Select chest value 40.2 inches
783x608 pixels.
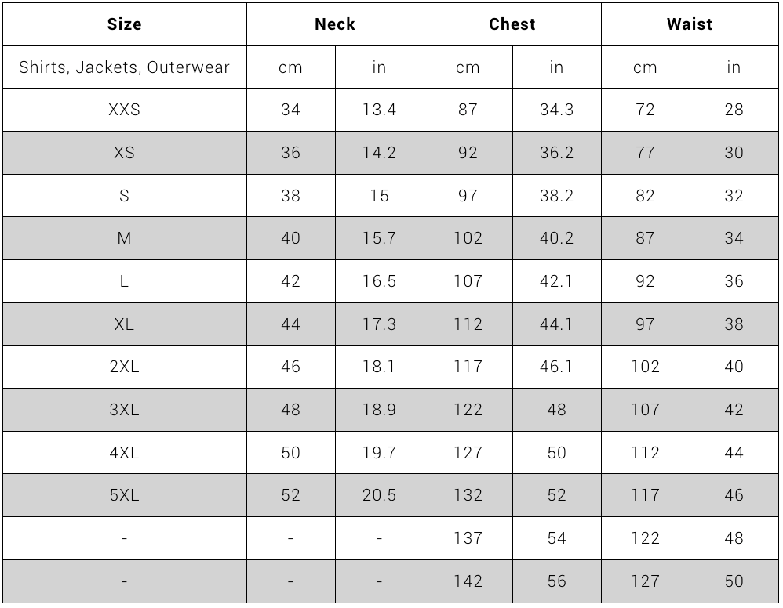[x=557, y=238]
